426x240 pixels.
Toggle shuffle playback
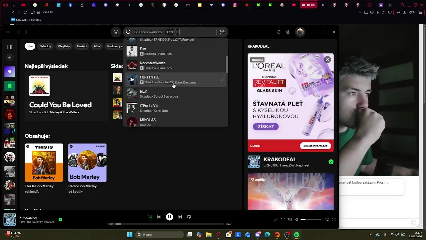click(x=150, y=217)
